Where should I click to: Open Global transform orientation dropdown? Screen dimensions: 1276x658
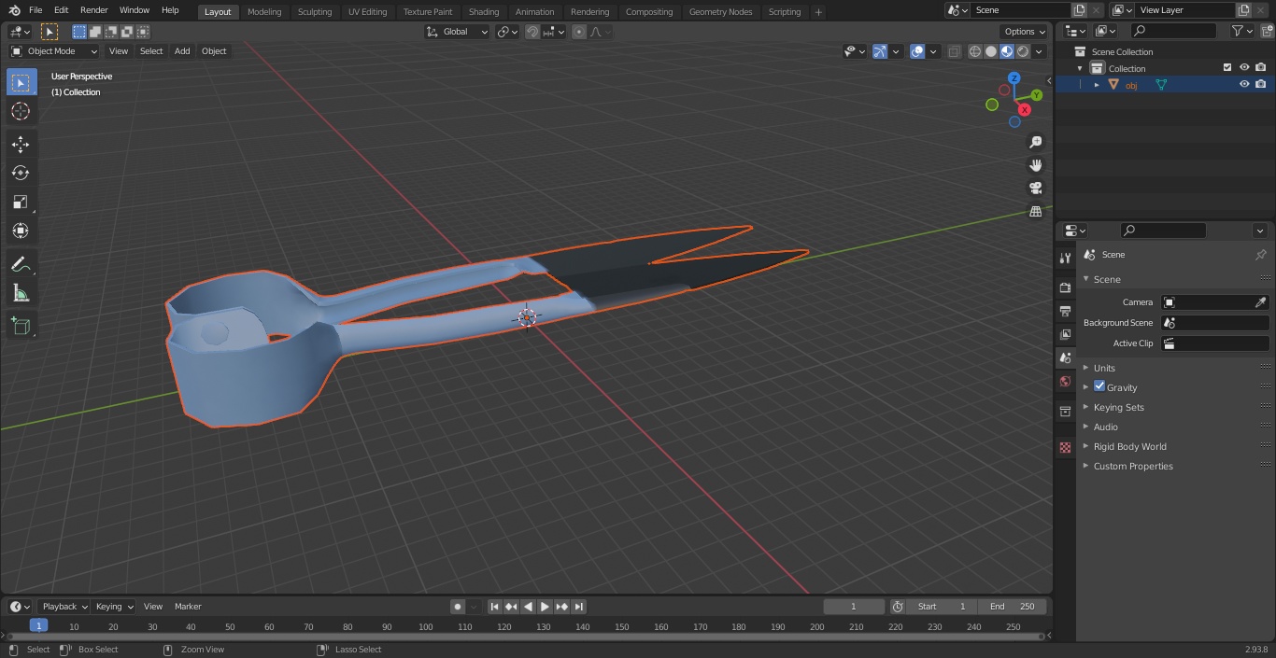click(457, 32)
